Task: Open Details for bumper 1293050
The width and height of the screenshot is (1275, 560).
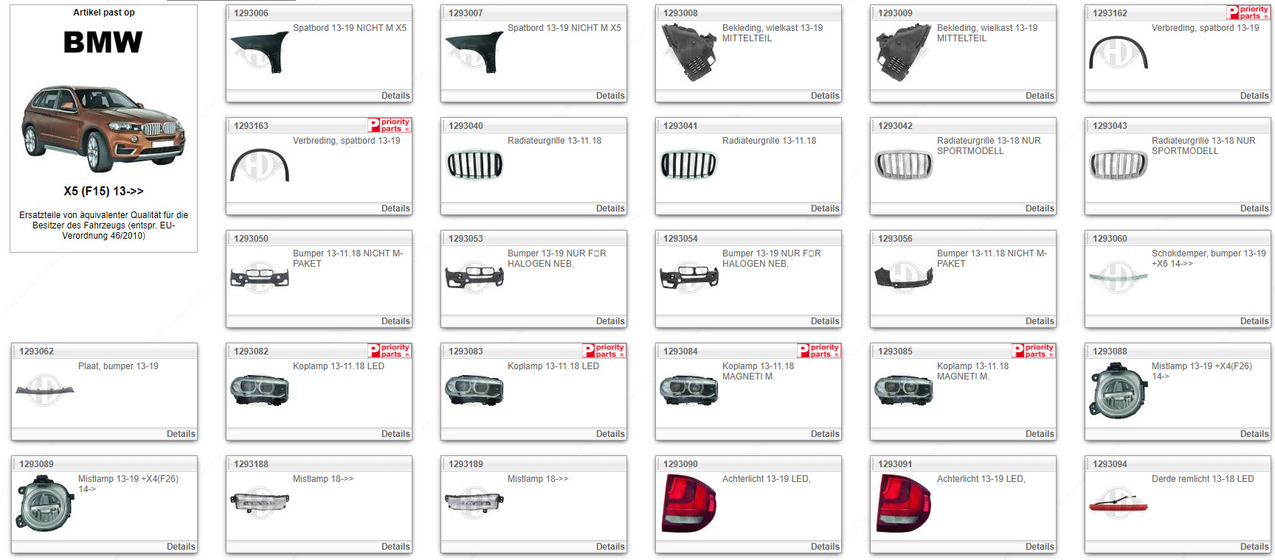Action: [x=395, y=321]
